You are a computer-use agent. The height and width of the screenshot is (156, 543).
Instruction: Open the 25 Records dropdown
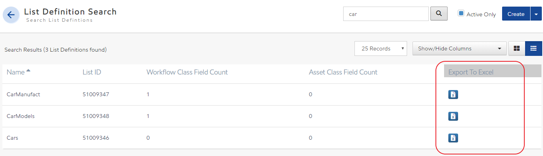coord(381,49)
